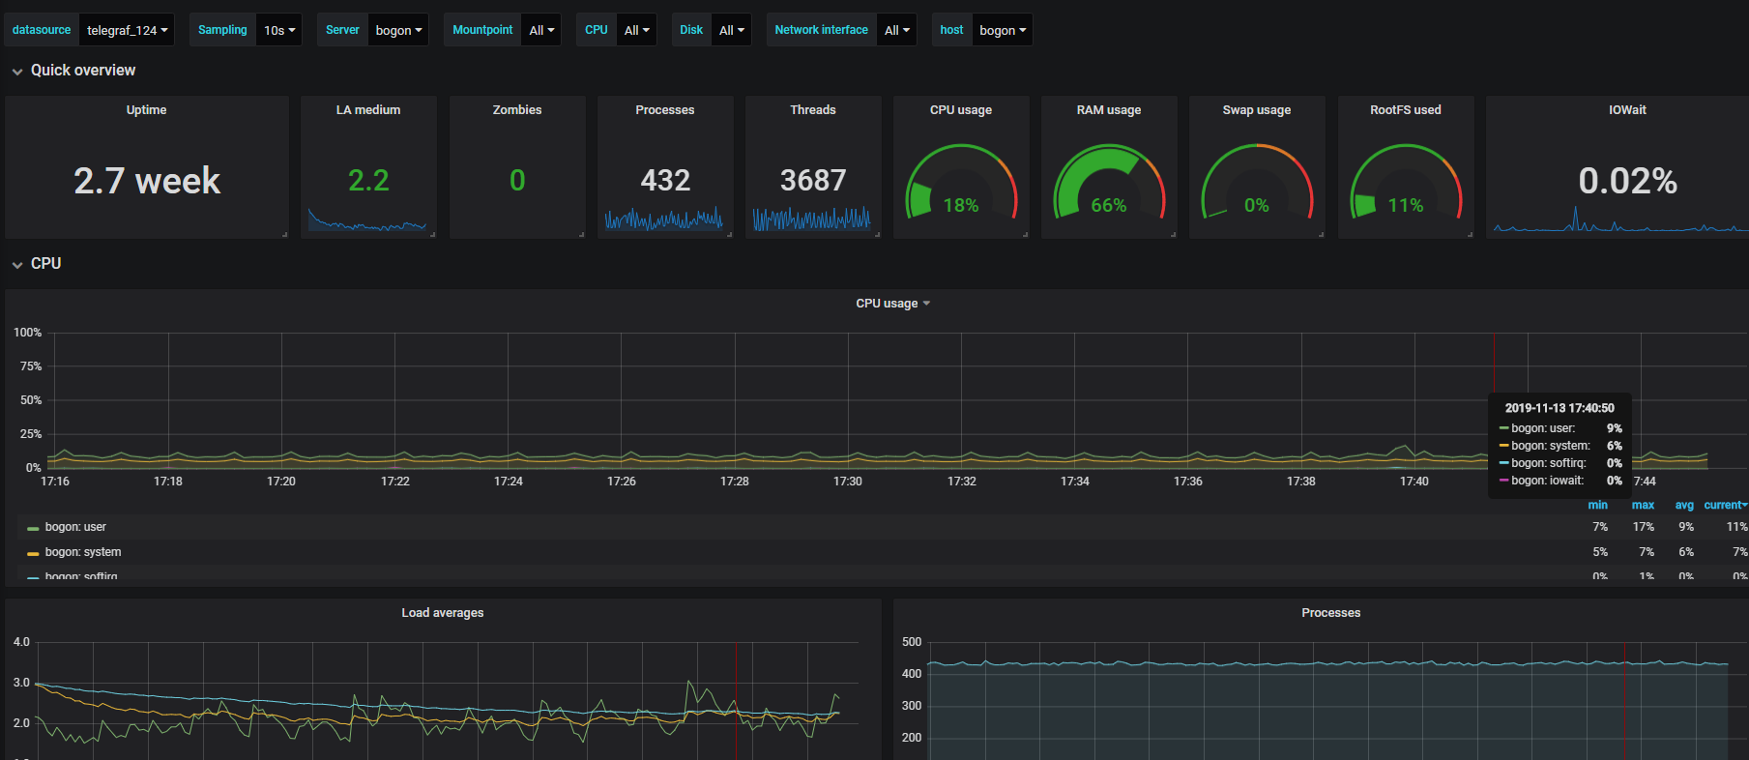Click the 6% avg value for bogon: system
Viewport: 1749px width, 760px height.
click(x=1686, y=552)
